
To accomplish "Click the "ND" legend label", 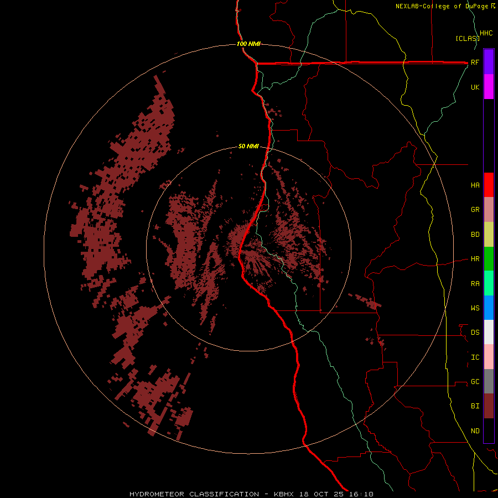I will point(475,430).
